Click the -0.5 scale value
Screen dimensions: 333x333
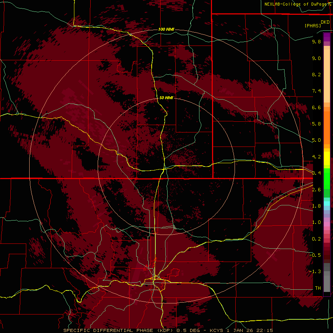[x=315, y=255]
